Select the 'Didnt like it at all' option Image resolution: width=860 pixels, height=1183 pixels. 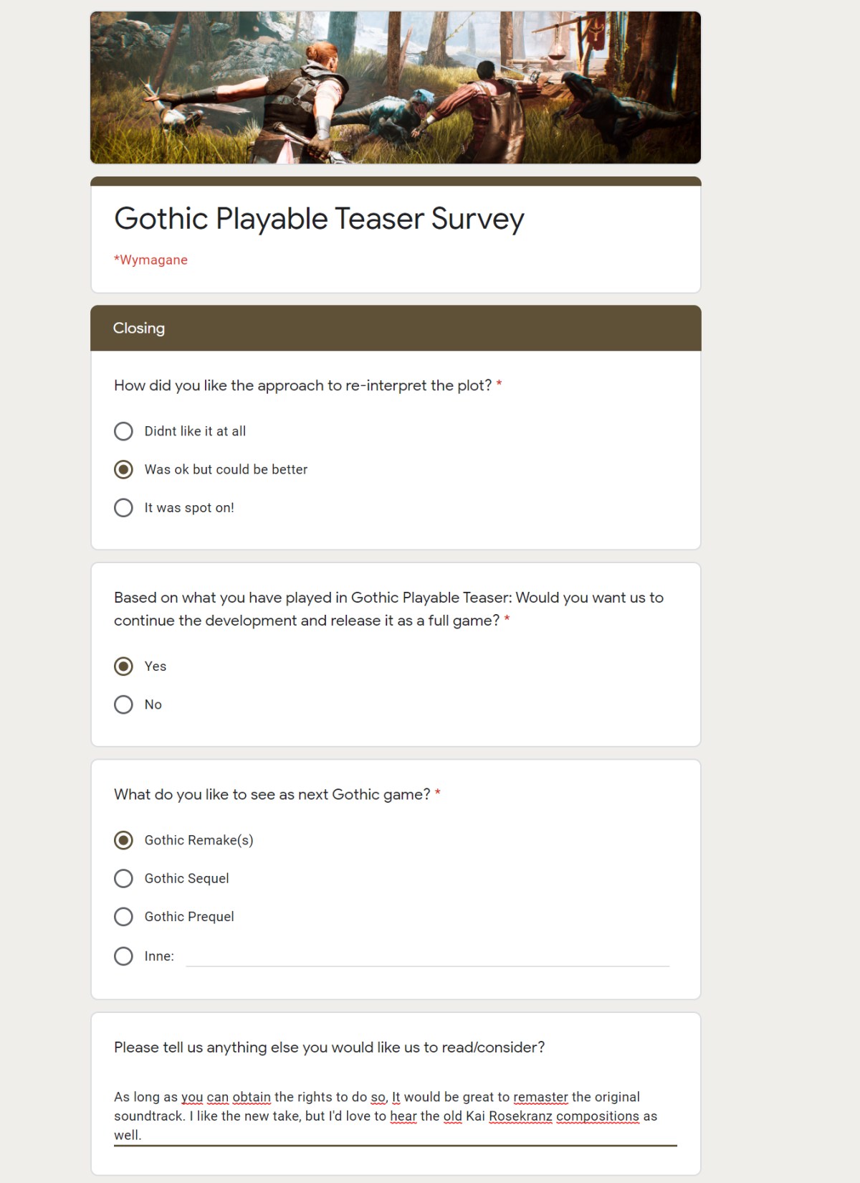pos(123,431)
